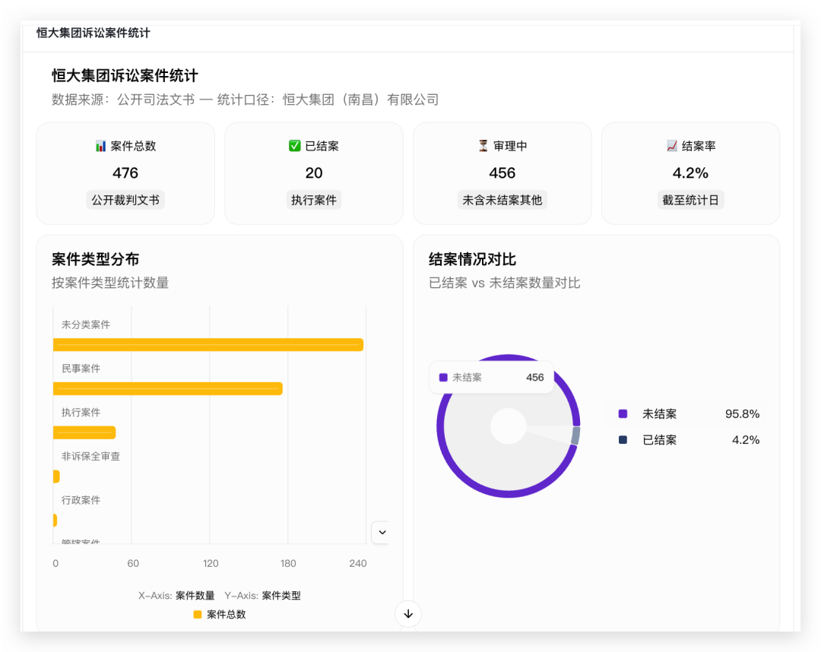Click the 恒大集团诉讼案件统计 header title at top
The height and width of the screenshot is (652, 821).
point(94,33)
